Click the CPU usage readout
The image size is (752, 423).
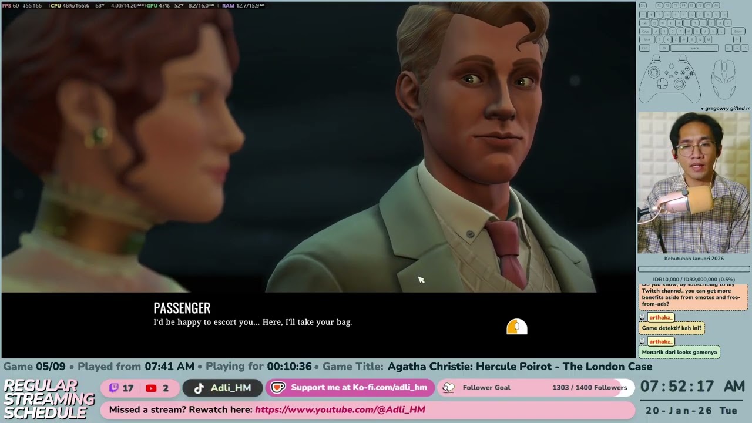[69, 5]
